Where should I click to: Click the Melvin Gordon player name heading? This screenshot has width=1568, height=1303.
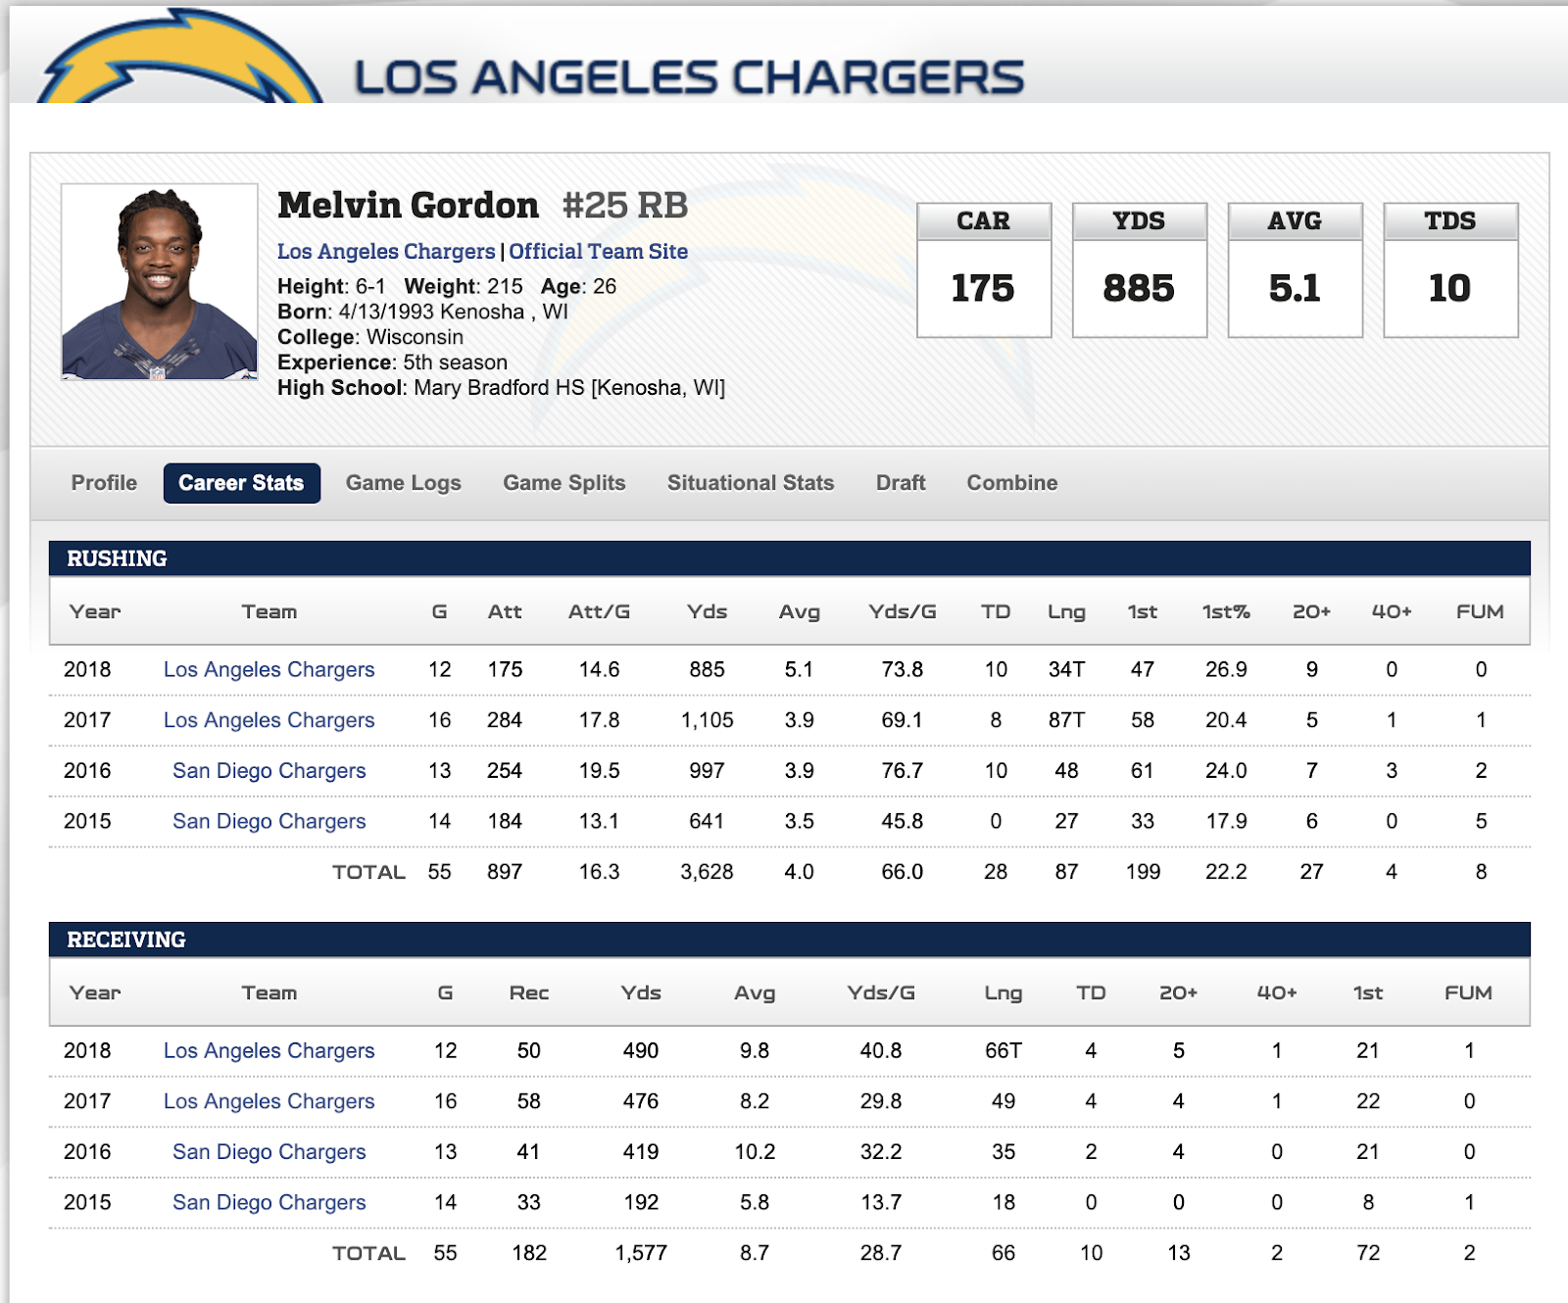(x=408, y=206)
